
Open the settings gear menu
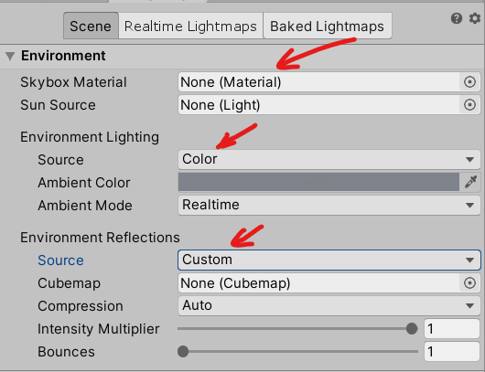coord(475,19)
